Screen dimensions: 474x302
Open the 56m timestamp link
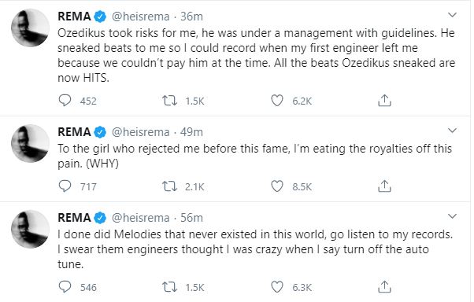(x=191, y=218)
